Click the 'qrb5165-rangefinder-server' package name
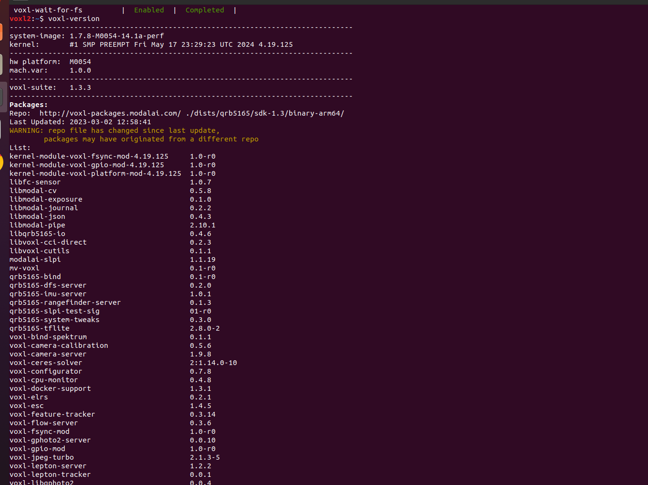Image resolution: width=648 pixels, height=485 pixels. coord(65,302)
